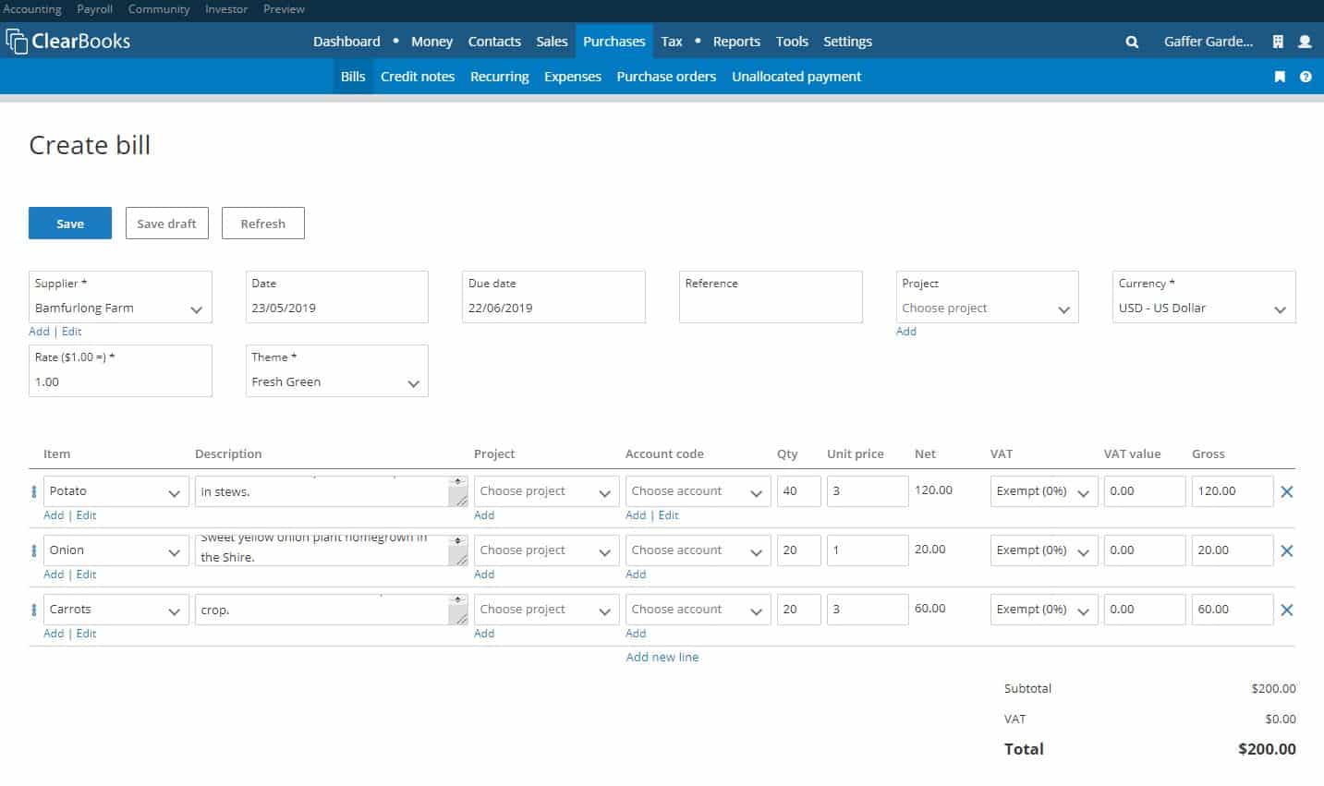Click the Refresh button
Screen dimensions: 1324x786
click(263, 224)
